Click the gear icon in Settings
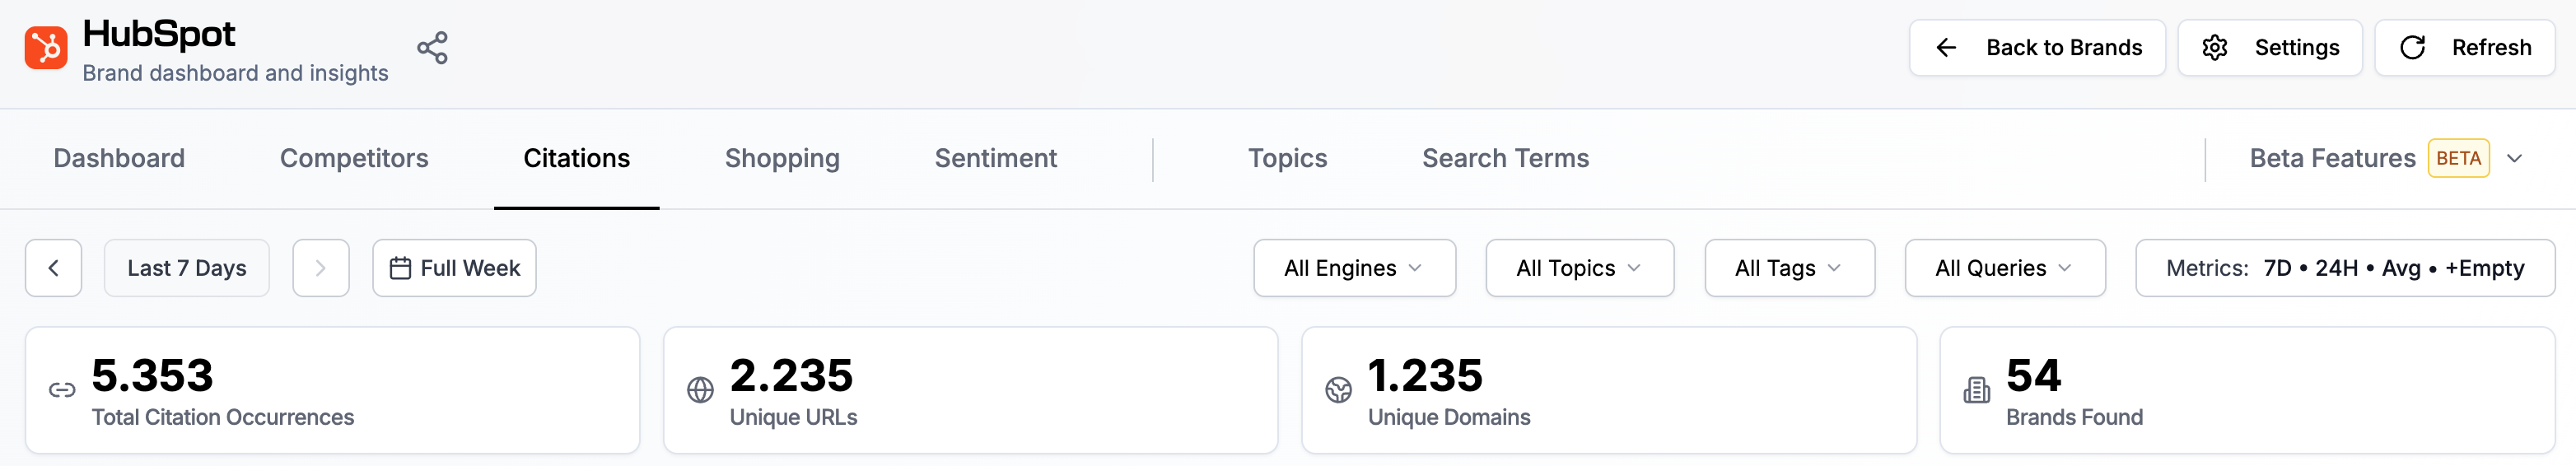2576x466 pixels. (x=2214, y=48)
